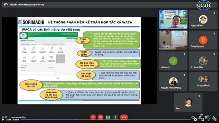Click the muted mic icon on Dang Nguyen tile
Screen dimensions: 219x123
click(214, 34)
